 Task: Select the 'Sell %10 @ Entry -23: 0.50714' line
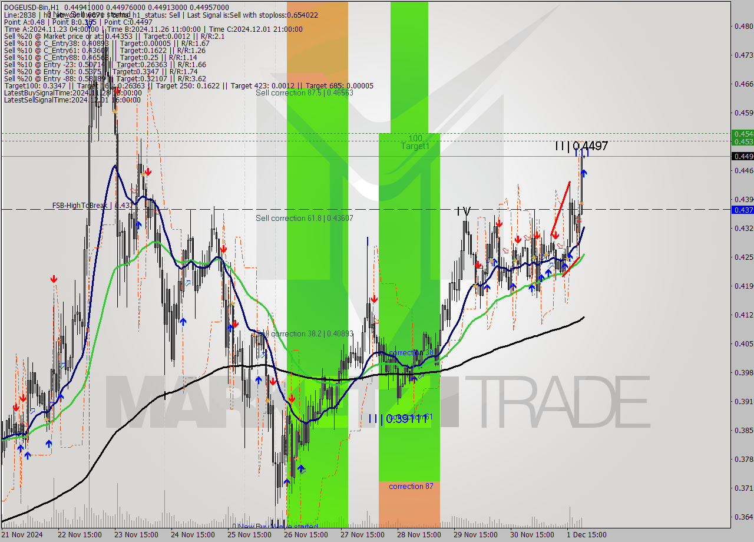[104, 65]
